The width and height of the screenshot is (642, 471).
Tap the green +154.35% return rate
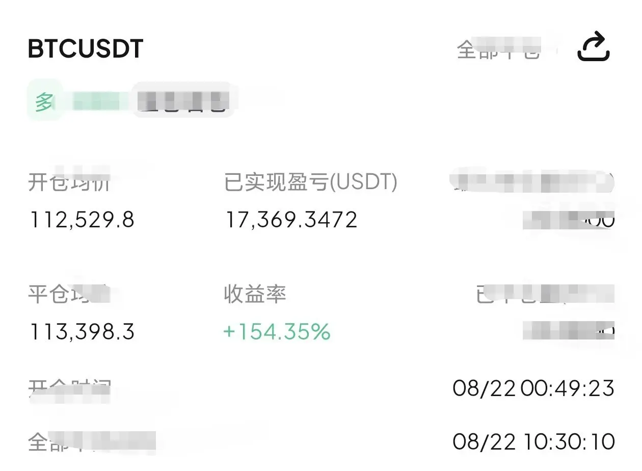tap(277, 332)
